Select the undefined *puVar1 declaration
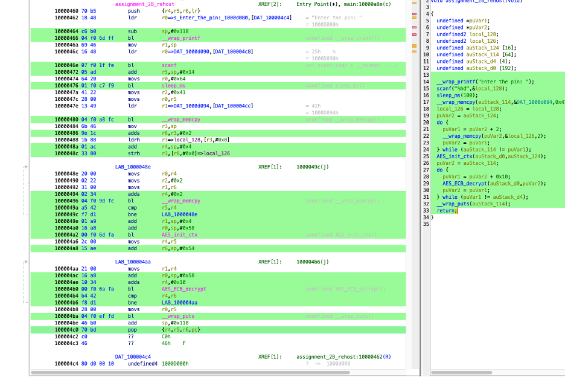The image size is (565, 377). [463, 21]
